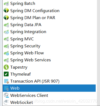Click the WebServices Client icon

[6, 95]
